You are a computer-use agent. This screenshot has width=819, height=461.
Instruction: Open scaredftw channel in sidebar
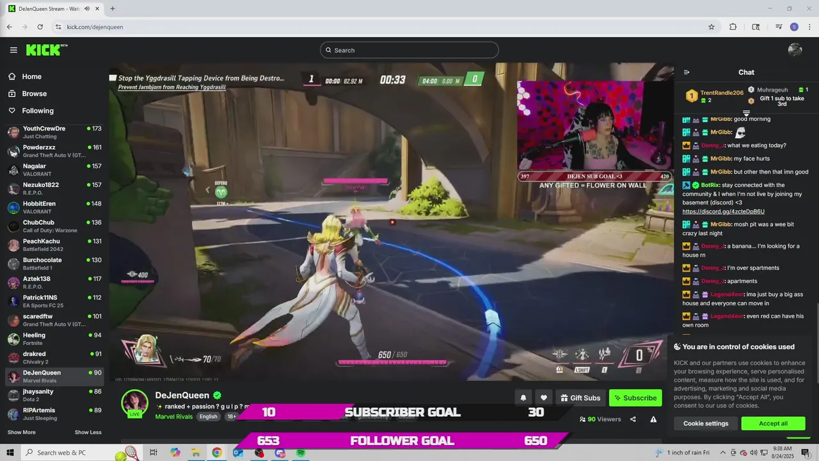click(54, 320)
